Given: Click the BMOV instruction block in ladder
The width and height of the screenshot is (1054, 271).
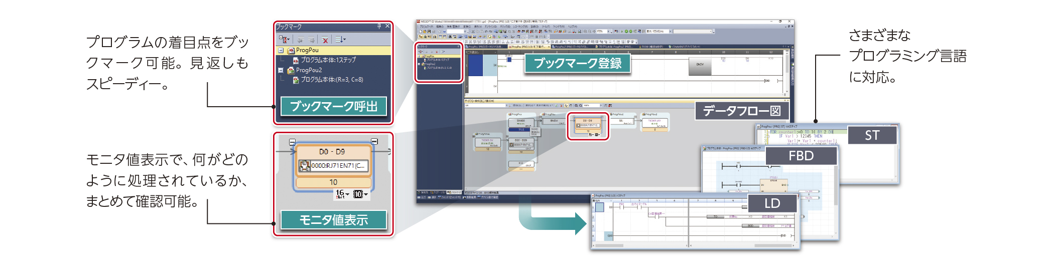Looking at the screenshot, I should tap(700, 65).
